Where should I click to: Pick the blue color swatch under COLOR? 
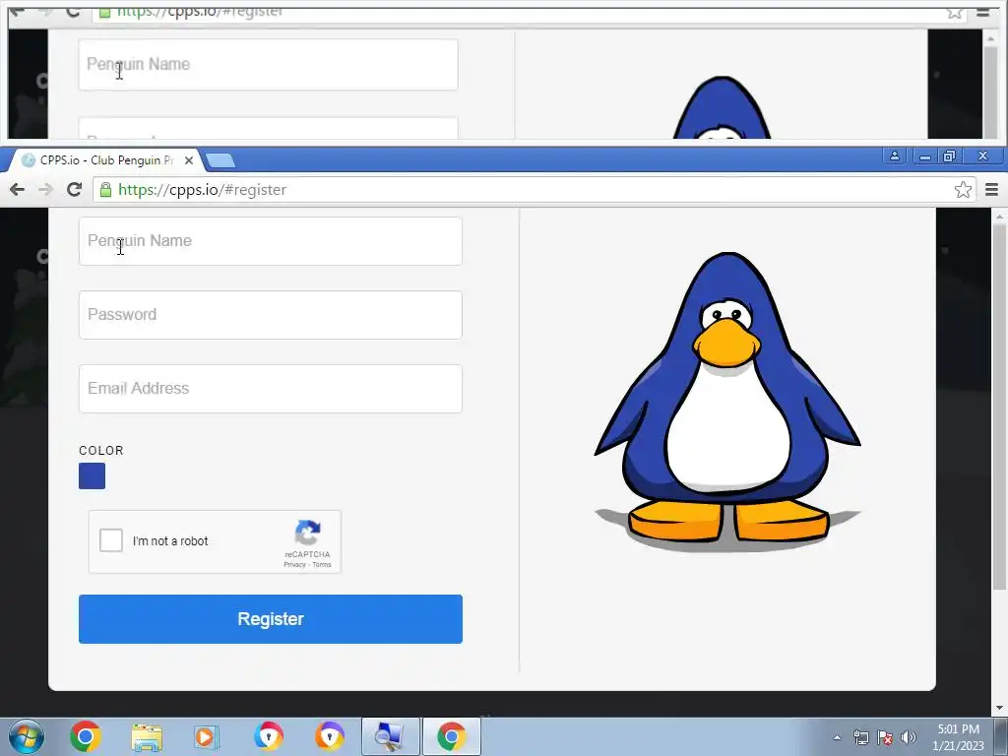click(92, 476)
